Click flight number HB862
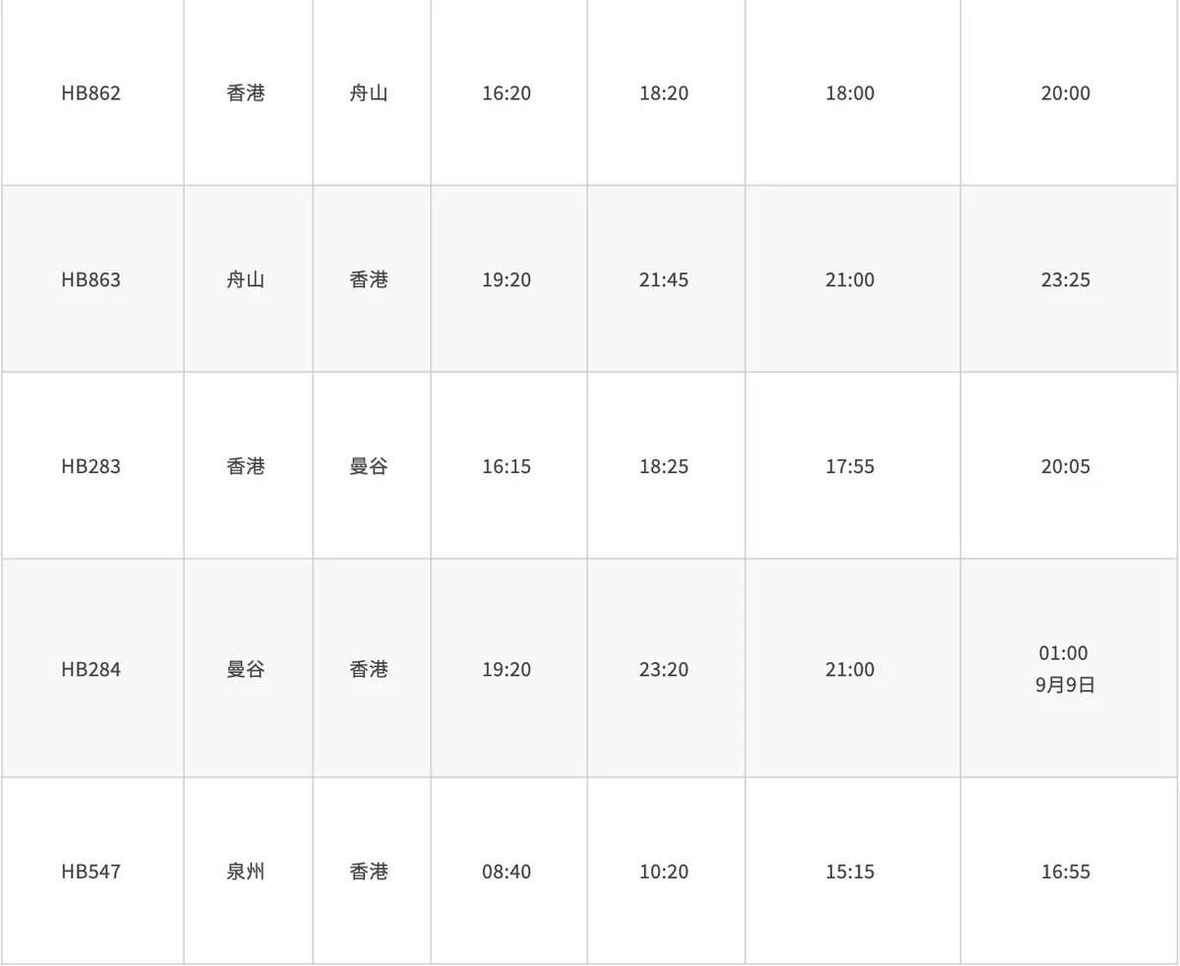The width and height of the screenshot is (1180, 966). 90,93
